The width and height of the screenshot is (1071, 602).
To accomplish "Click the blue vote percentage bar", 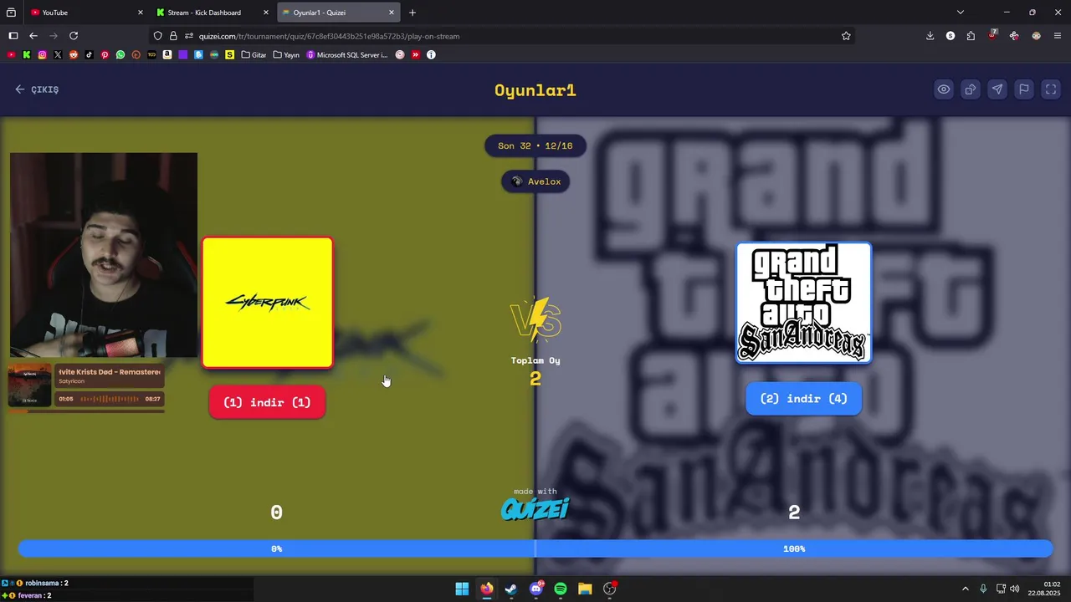I will (535, 548).
